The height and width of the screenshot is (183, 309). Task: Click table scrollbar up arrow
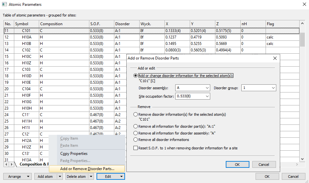(x=302, y=24)
